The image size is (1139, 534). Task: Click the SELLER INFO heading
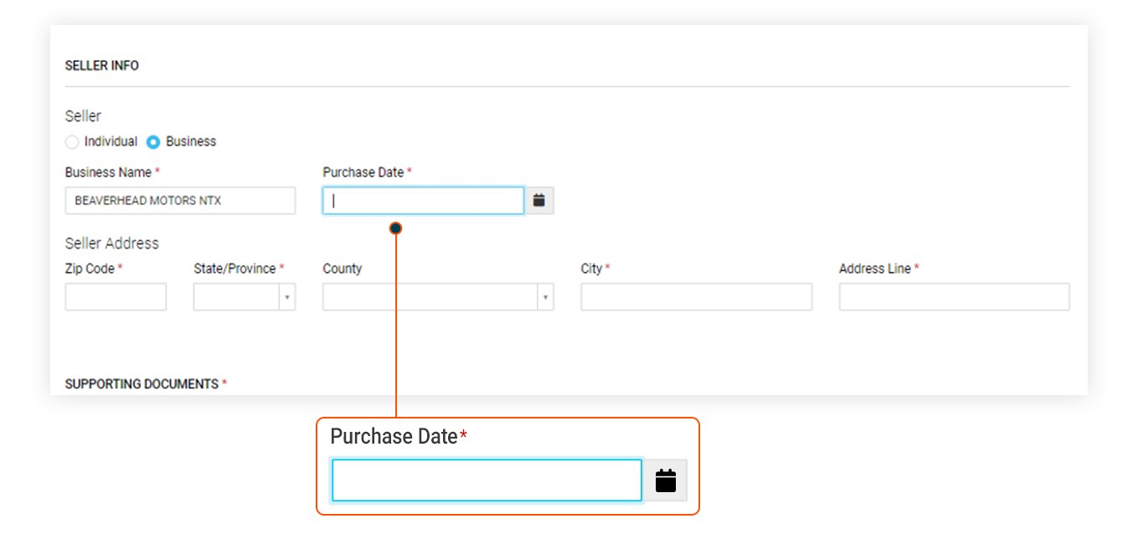[x=102, y=65]
